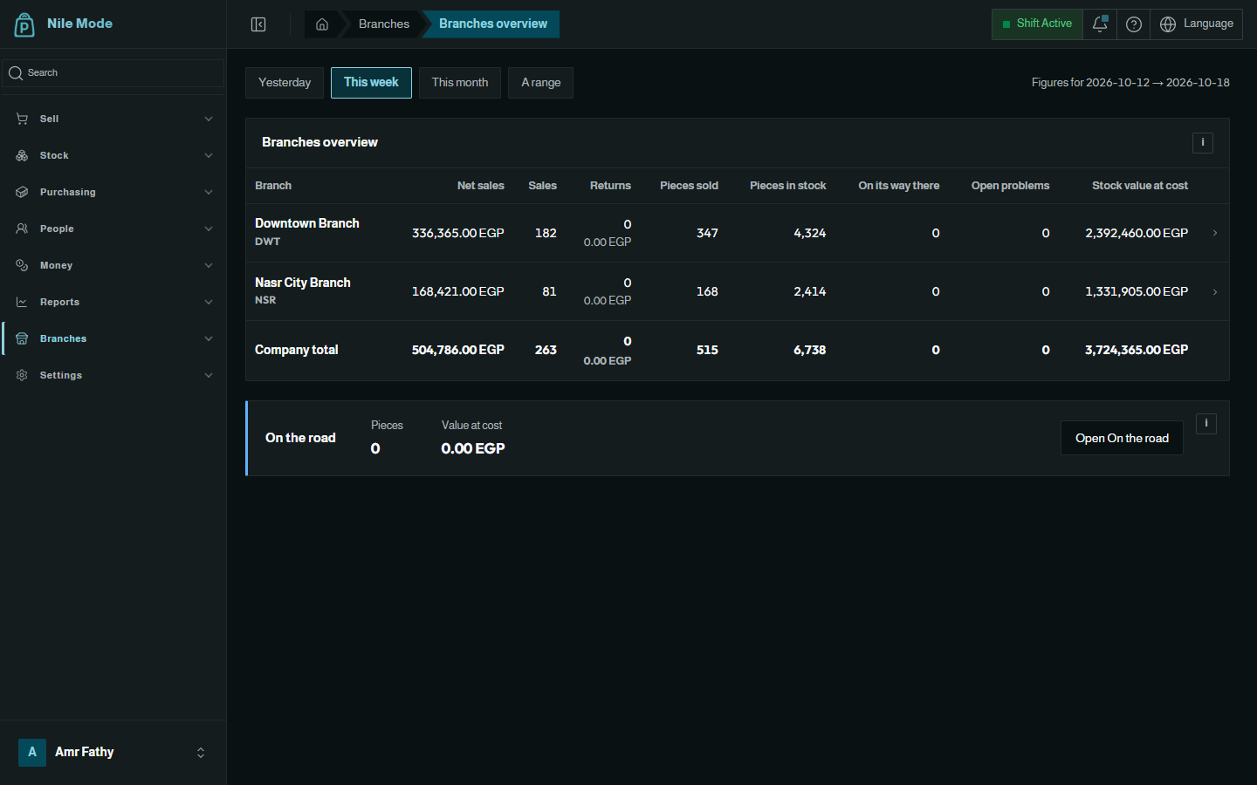Click the People icon in sidebar
This screenshot has width=1257, height=785.
coord(22,229)
